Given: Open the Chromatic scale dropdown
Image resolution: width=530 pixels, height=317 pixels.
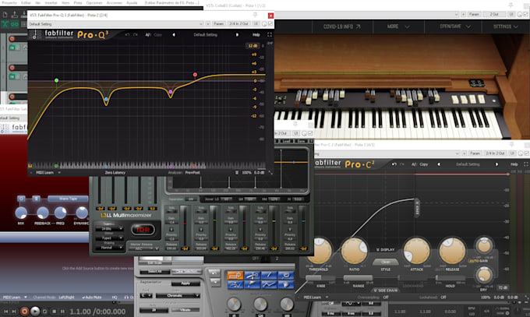Looking at the screenshot, I should [178, 296].
